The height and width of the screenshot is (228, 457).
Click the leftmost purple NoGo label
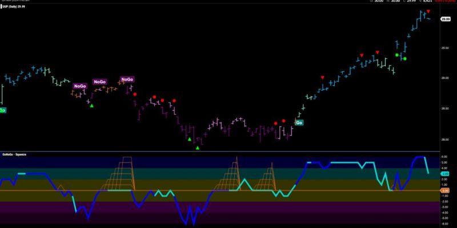pyautogui.click(x=80, y=86)
